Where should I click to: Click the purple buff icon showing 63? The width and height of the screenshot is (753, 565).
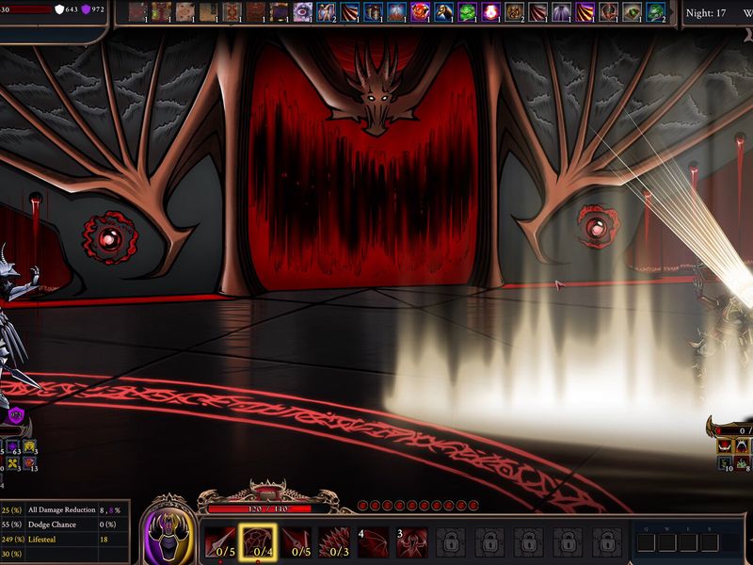(13, 446)
